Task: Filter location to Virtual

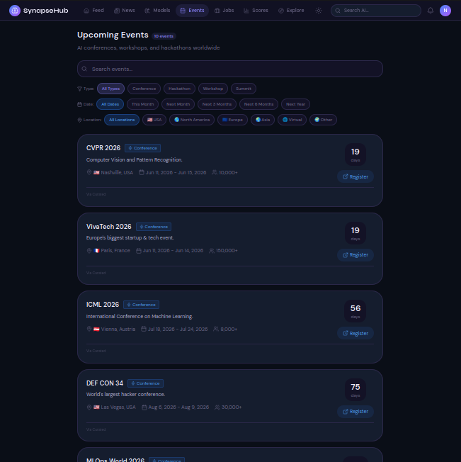Action: (292, 120)
